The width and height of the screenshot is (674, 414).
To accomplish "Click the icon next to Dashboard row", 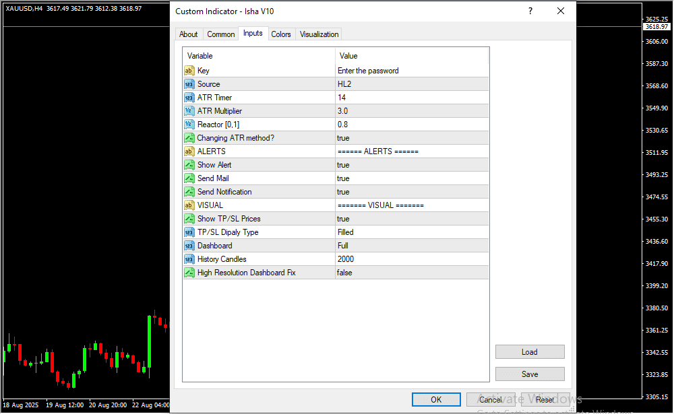I will [189, 246].
